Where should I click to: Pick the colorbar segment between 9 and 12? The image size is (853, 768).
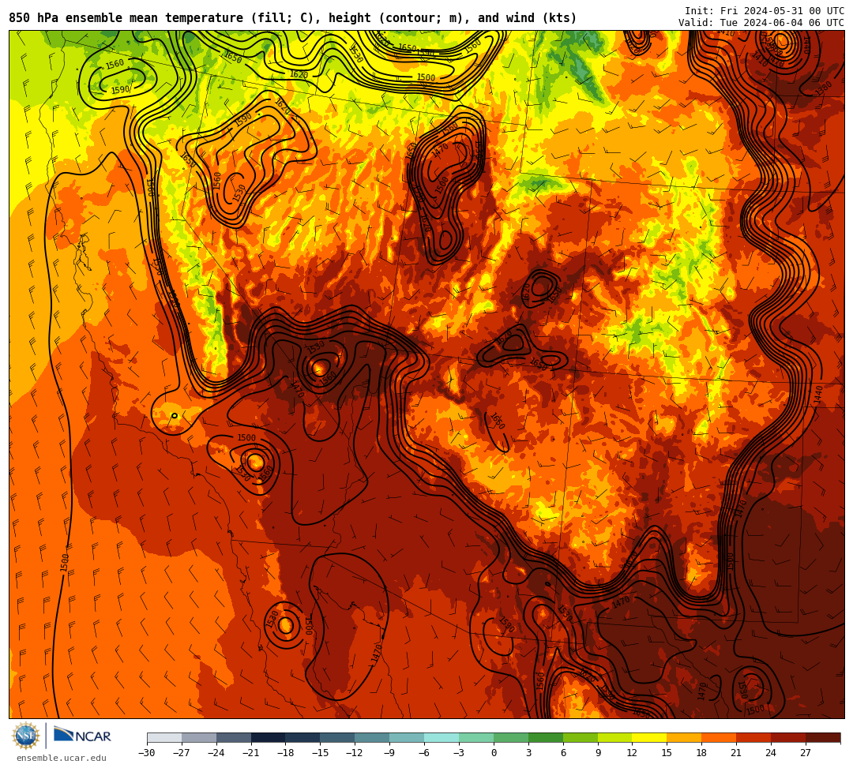point(615,737)
